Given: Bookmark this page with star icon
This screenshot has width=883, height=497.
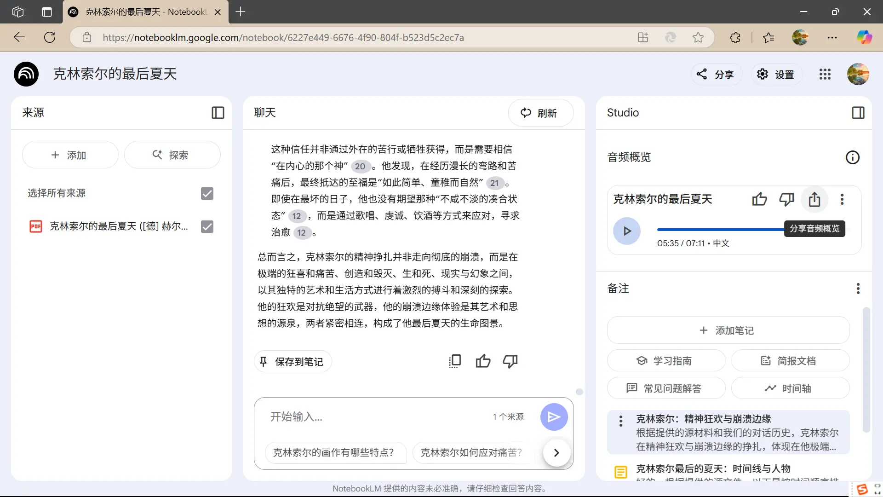Looking at the screenshot, I should tap(698, 38).
